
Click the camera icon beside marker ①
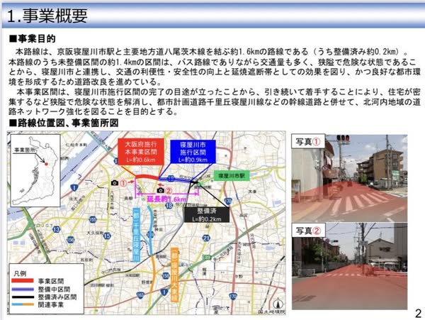[114, 183]
